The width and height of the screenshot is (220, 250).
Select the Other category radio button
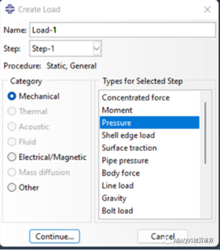coord(12,187)
